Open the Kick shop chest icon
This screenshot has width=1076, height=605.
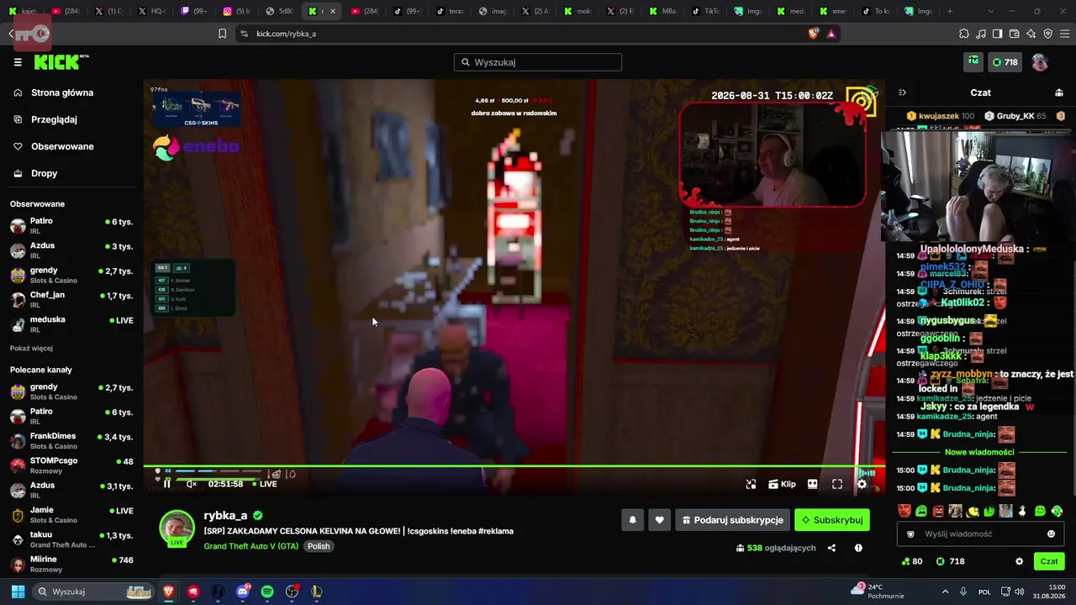coord(973,61)
